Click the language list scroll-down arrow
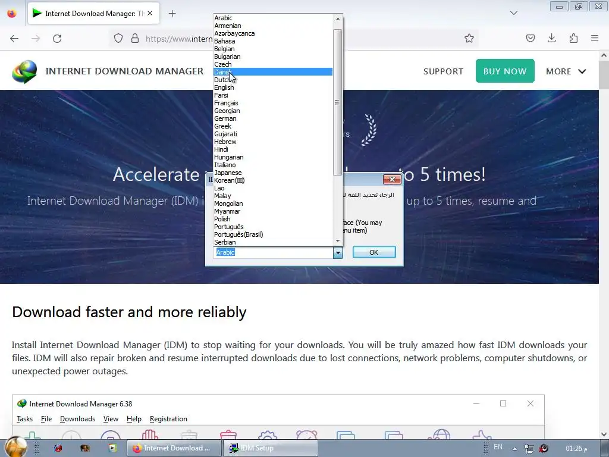Screen dimensions: 609x457 click(338, 241)
